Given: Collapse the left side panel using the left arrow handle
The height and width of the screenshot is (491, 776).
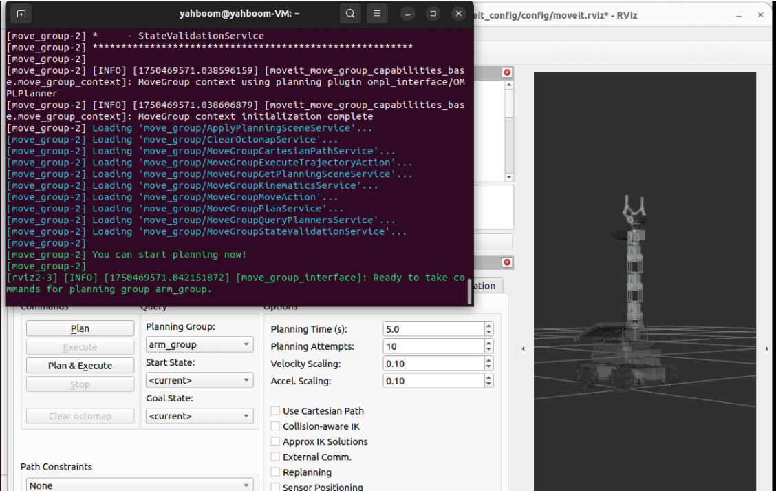Looking at the screenshot, I should coord(523,349).
